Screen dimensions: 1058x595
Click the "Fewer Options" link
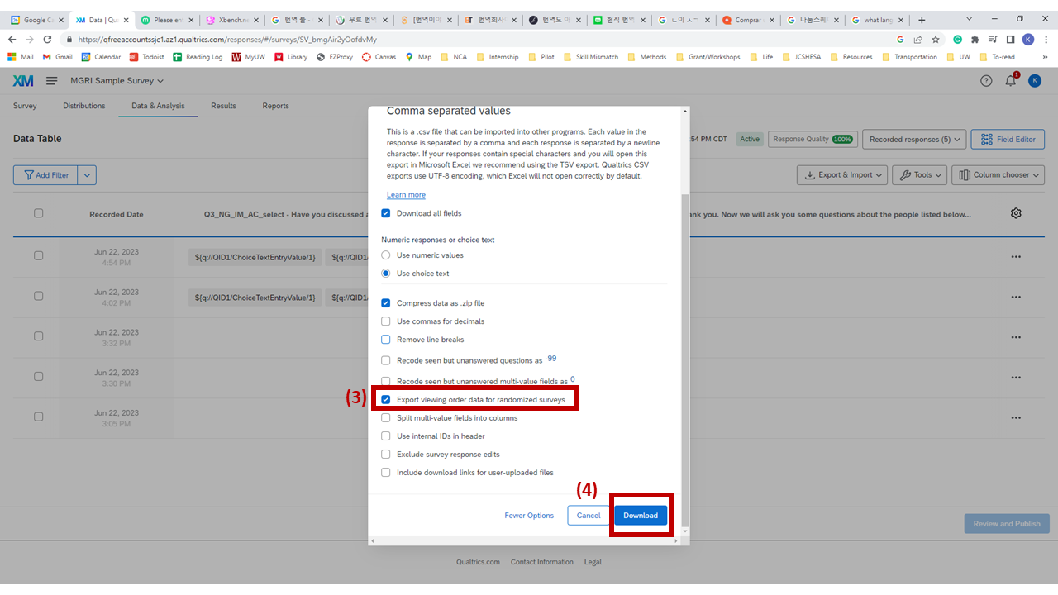coord(529,515)
